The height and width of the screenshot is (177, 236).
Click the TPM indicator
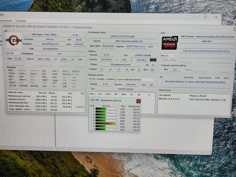click(217, 78)
